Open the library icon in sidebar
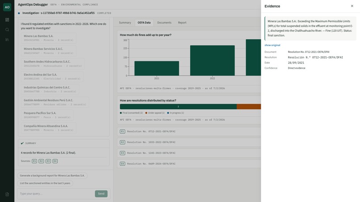Image resolution: width=360 pixels, height=202 pixels. 7,39
